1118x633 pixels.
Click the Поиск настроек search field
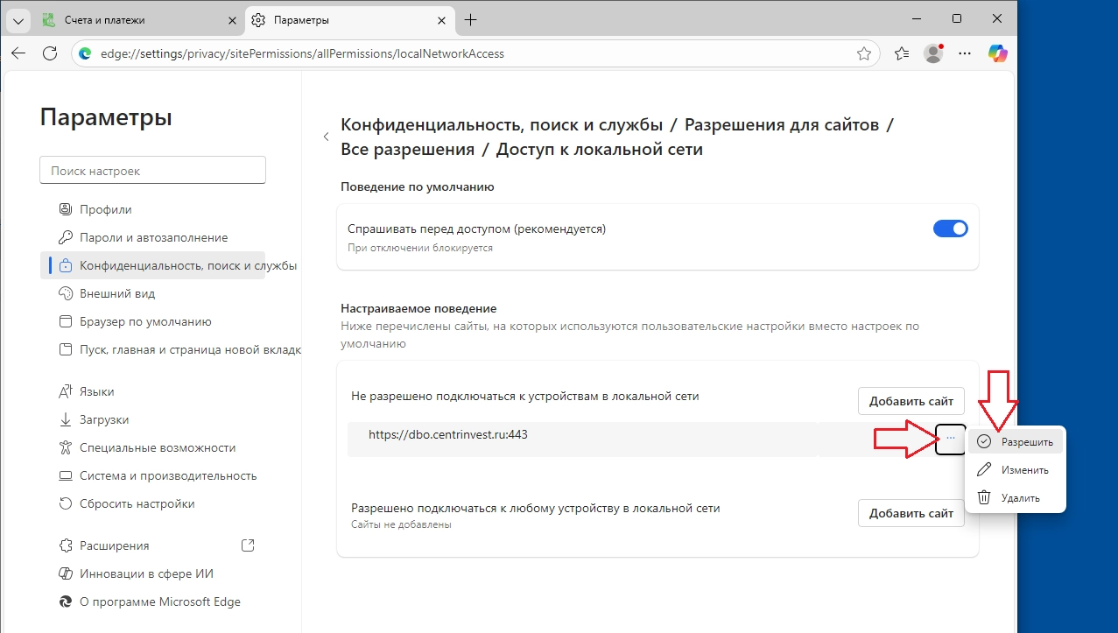[152, 171]
